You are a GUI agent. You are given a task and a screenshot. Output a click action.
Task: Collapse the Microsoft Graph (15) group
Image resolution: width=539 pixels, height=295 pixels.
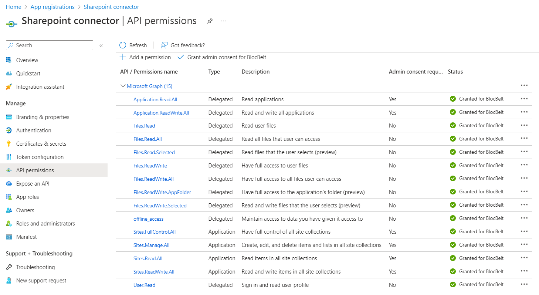click(x=123, y=86)
